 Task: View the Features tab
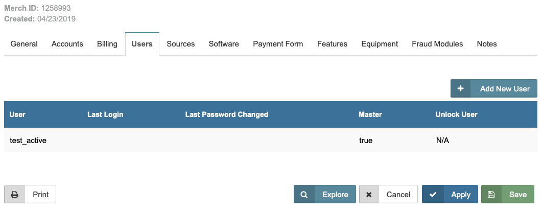(x=332, y=44)
